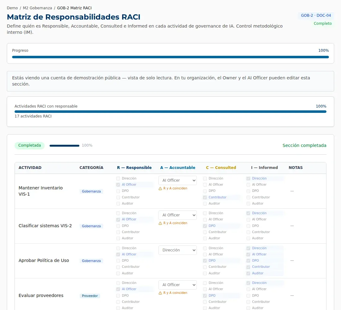This screenshot has width=341, height=310.
Task: Open Accountable dropdown for Evaluar proveedores
Action: (x=177, y=285)
